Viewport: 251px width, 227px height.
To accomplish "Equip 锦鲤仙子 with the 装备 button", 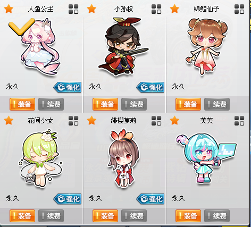I will click(188, 104).
